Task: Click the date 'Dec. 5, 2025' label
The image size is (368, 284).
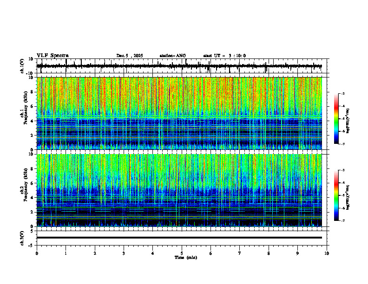Action: (x=130, y=56)
